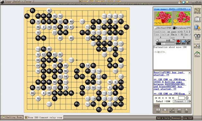Go back five moves
Screen dimensions: 202x121
tap(159, 98)
